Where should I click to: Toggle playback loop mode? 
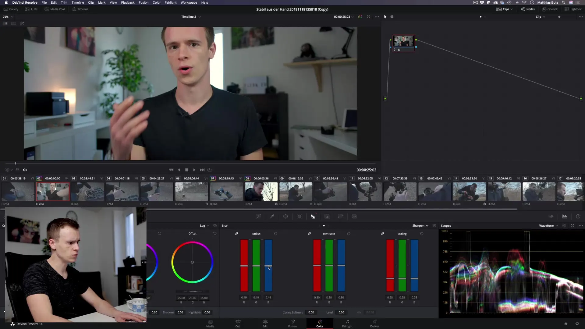pos(210,170)
